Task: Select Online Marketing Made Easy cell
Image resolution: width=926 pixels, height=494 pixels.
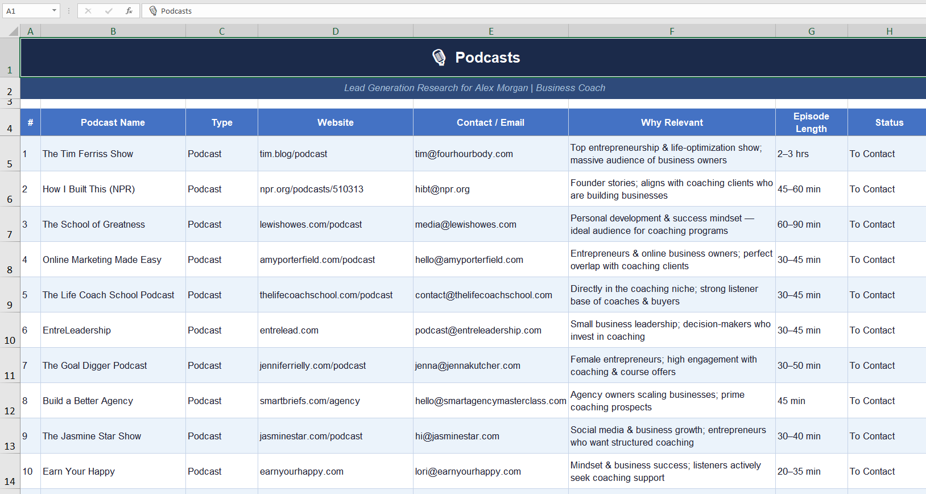Action: pyautogui.click(x=113, y=260)
